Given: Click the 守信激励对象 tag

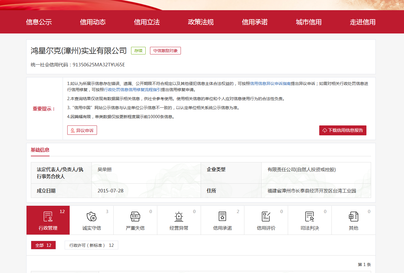Looking at the screenshot, I should [165, 51].
